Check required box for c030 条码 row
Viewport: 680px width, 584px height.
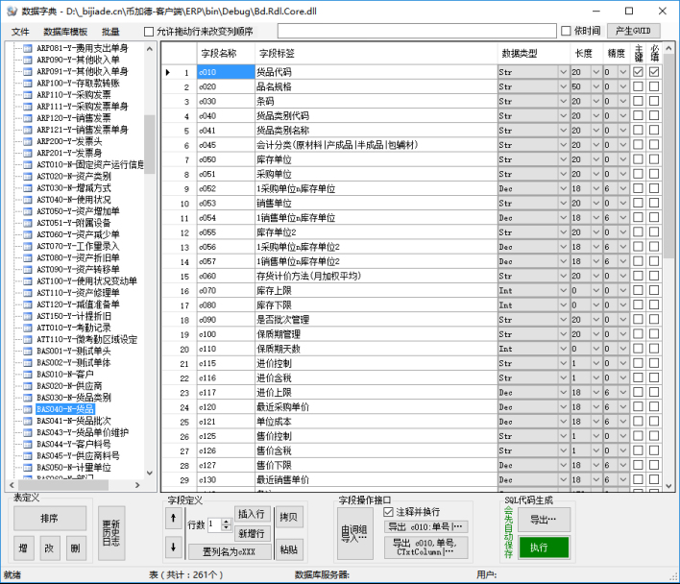click(654, 101)
